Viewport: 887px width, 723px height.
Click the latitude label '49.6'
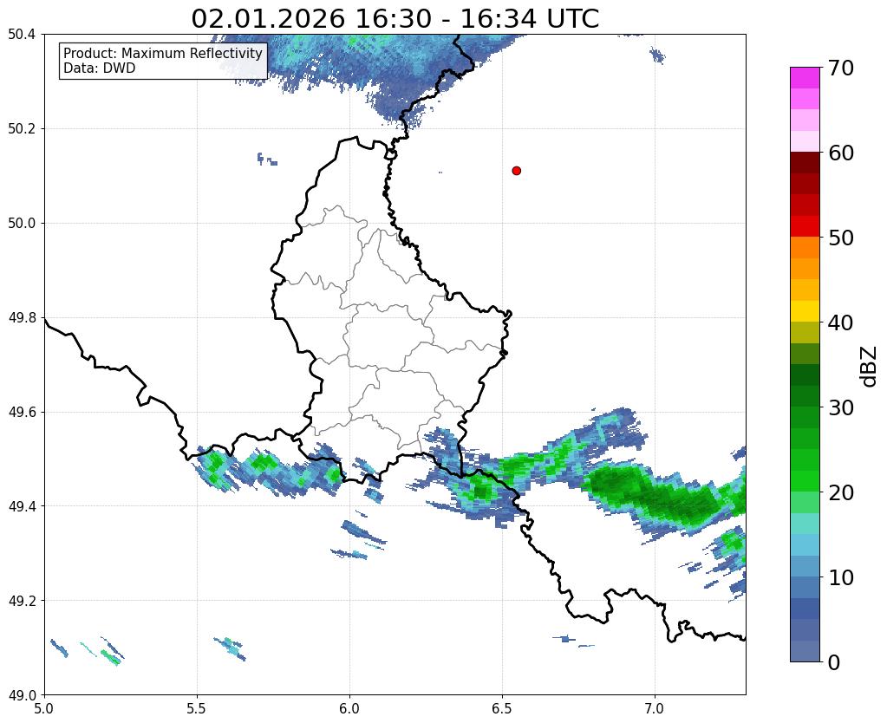pyautogui.click(x=22, y=413)
